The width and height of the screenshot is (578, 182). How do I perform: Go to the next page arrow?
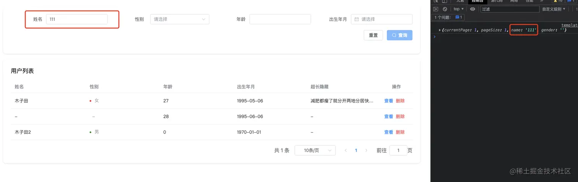(x=366, y=150)
